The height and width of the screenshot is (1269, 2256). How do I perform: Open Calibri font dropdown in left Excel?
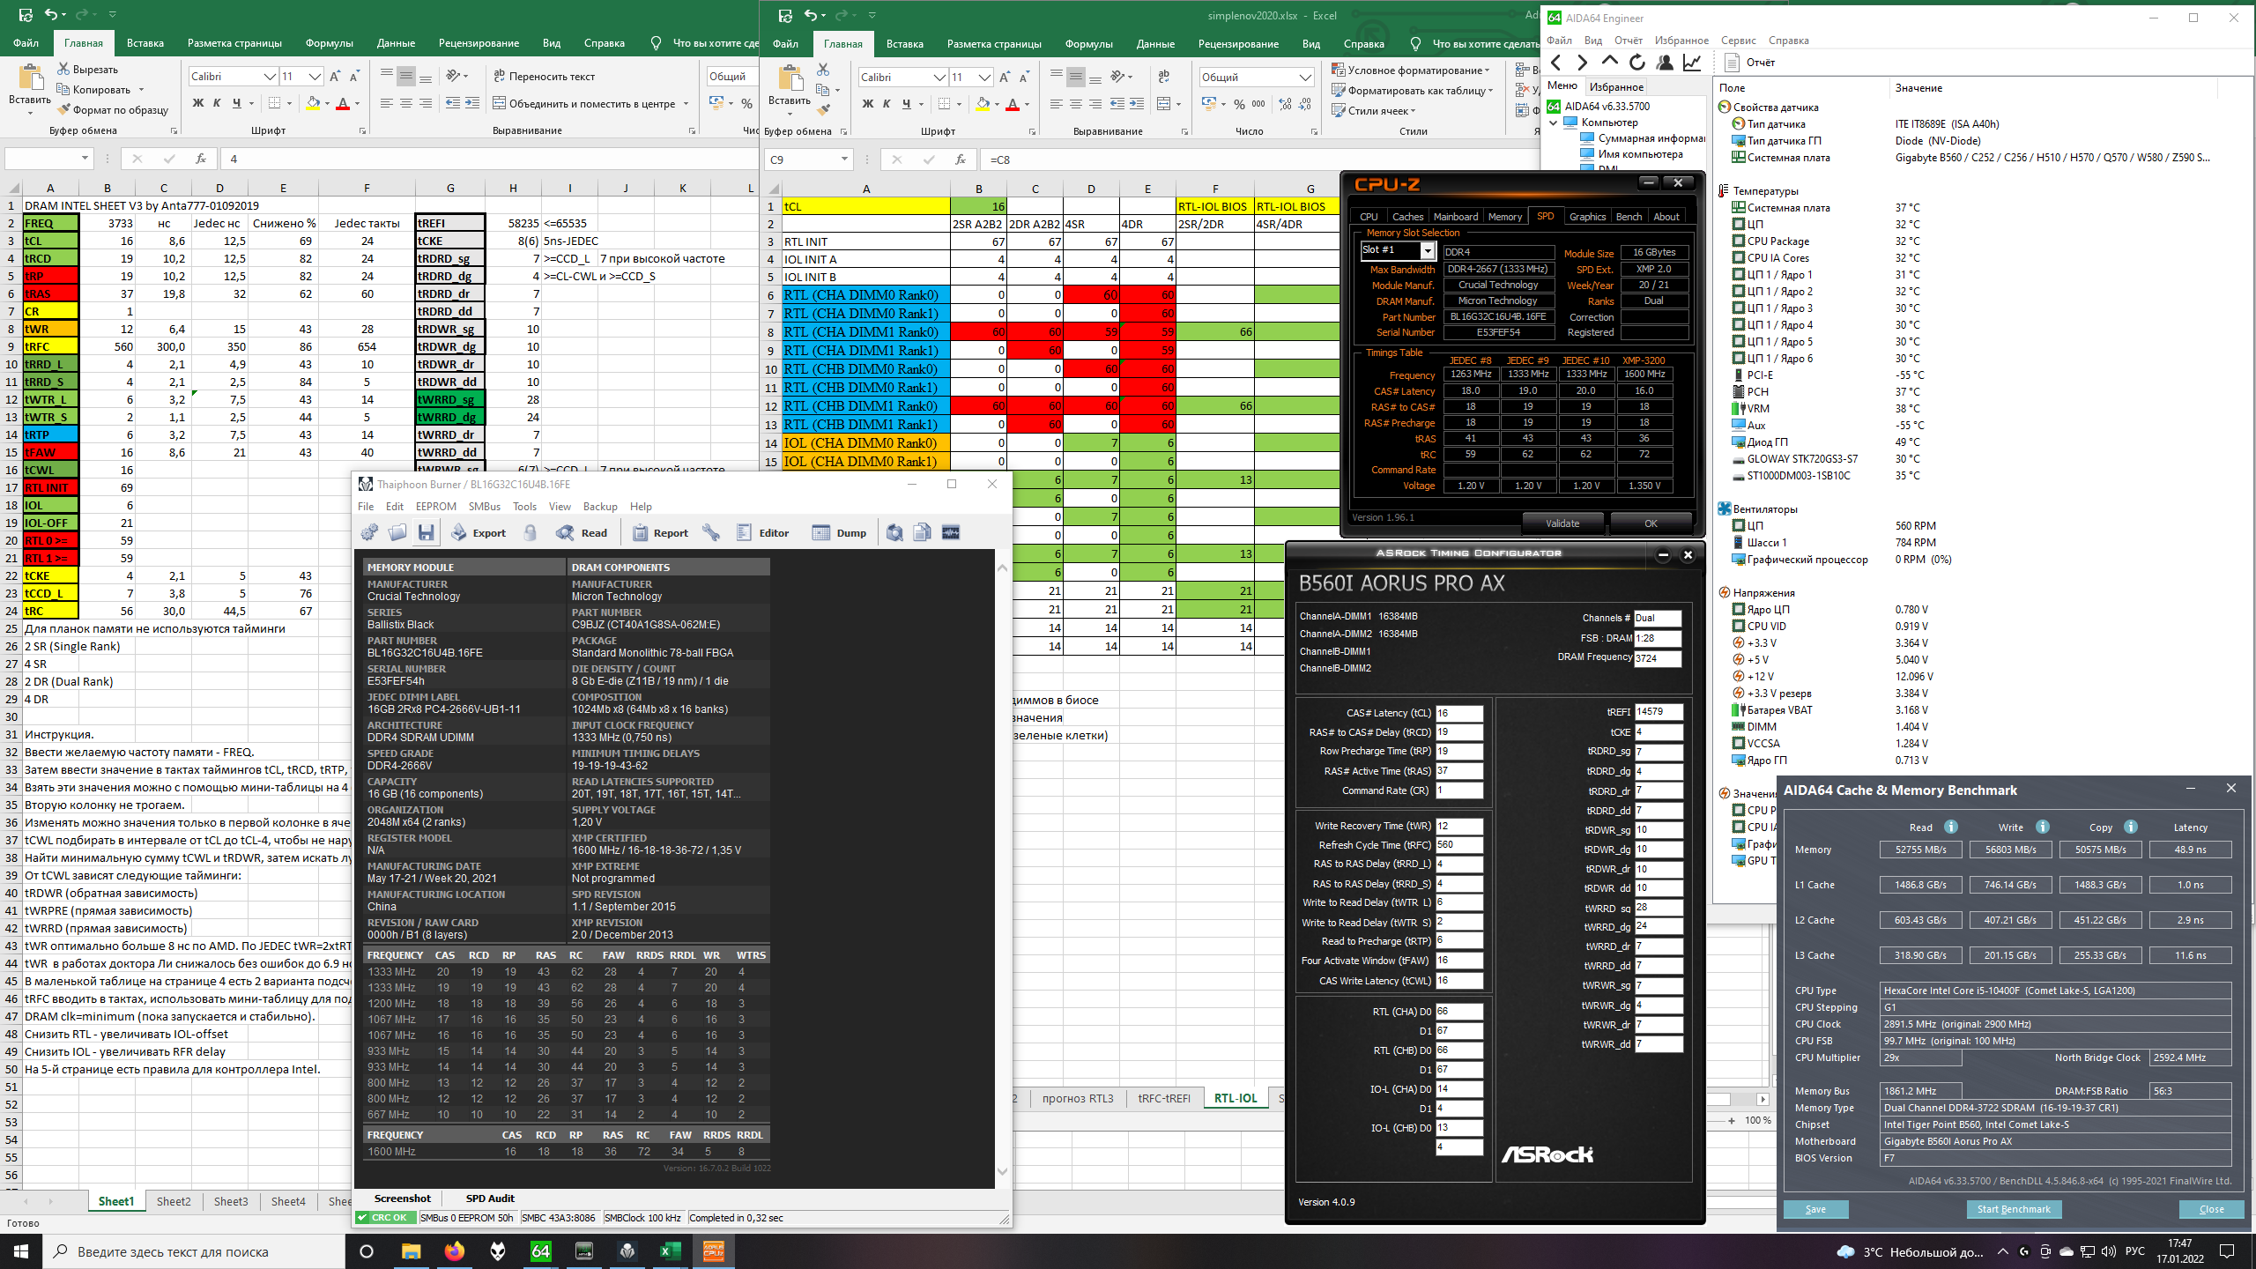click(270, 77)
